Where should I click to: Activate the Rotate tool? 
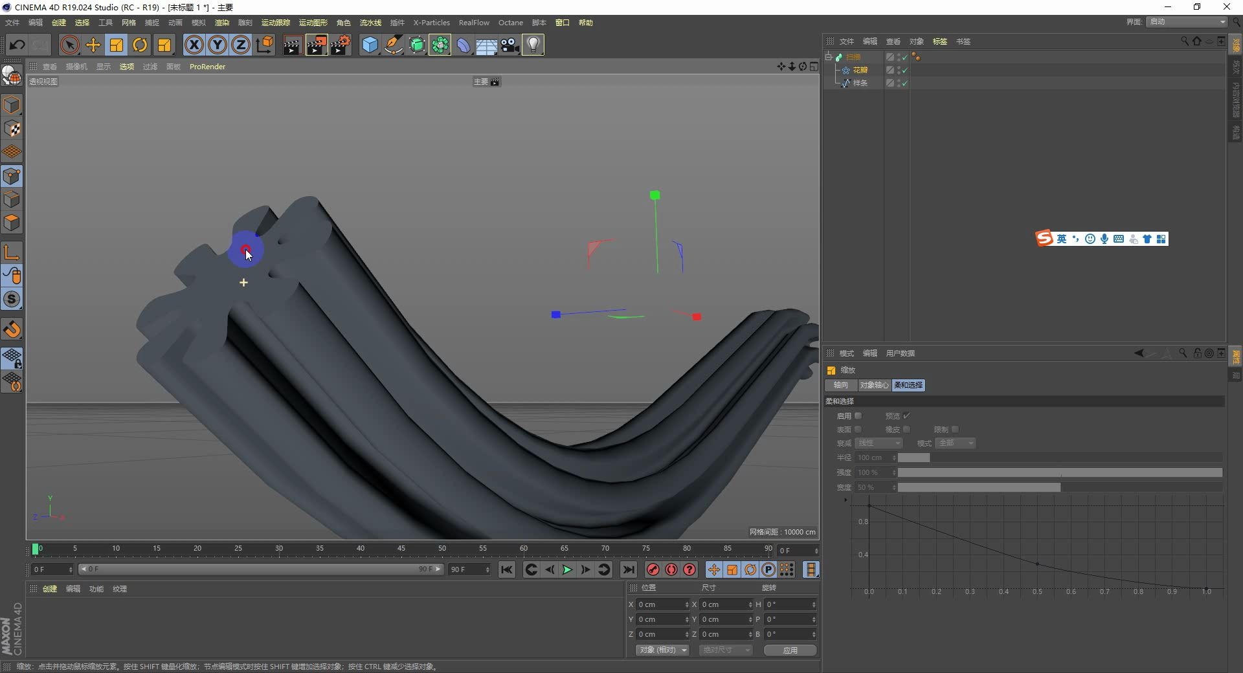(140, 45)
